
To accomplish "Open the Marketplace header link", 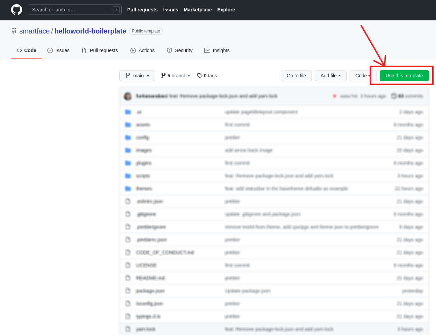I will [x=198, y=10].
